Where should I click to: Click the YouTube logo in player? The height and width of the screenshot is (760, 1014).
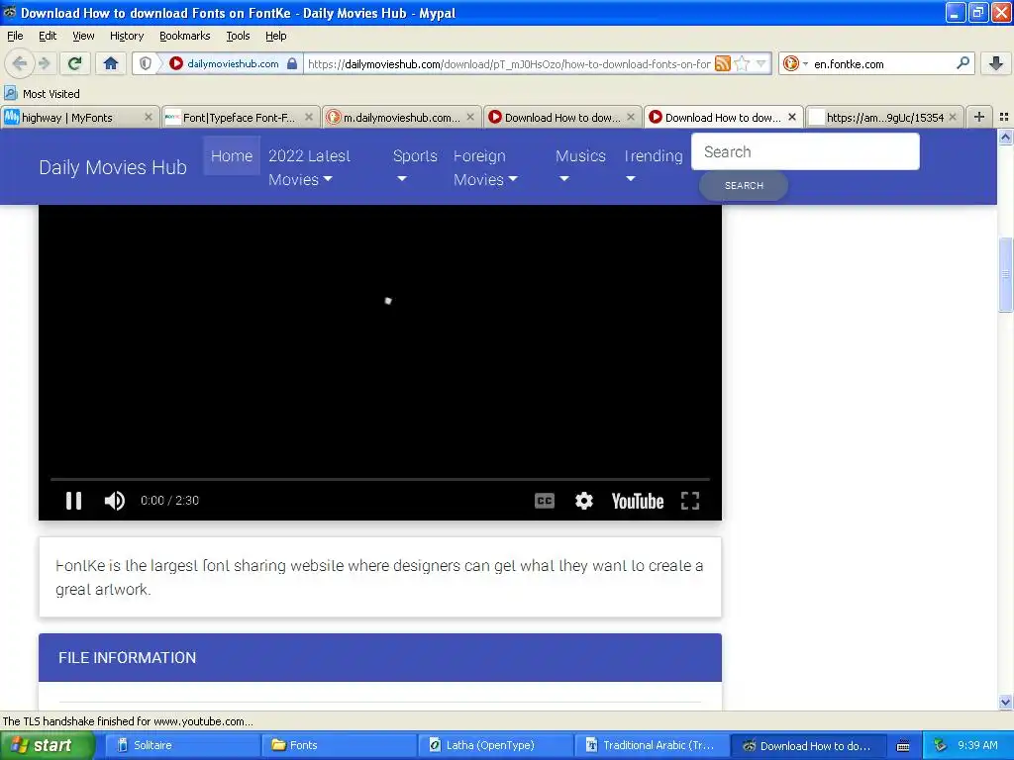[638, 501]
